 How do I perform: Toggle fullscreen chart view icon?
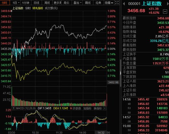(x=117, y=3)
